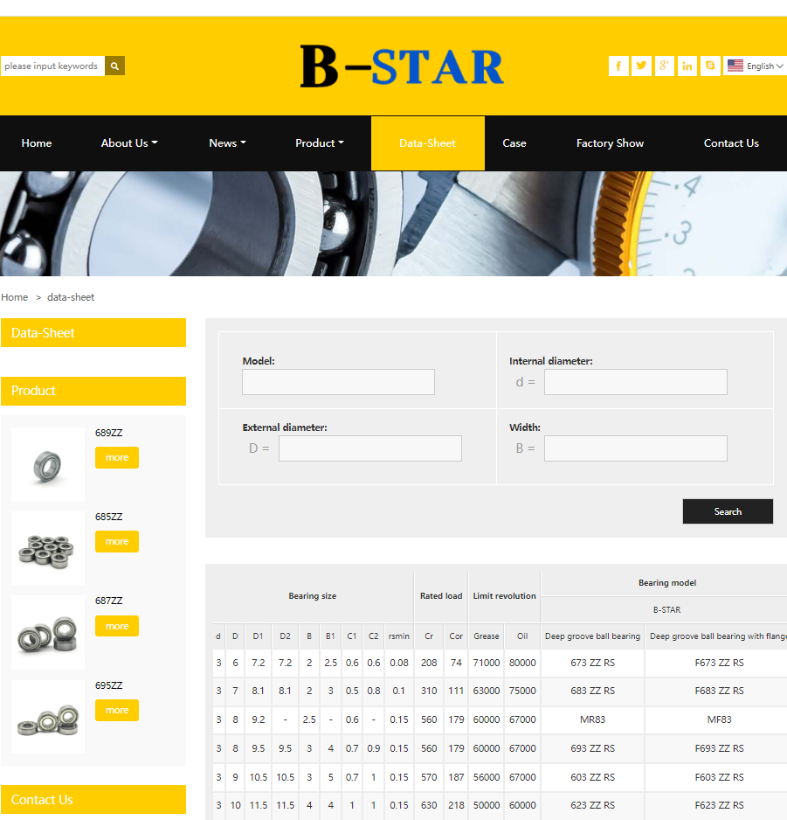
Task: Expand the Product menu
Action: click(320, 143)
